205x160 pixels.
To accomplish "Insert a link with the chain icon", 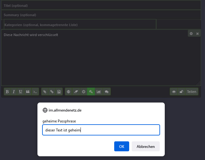I will tap(52, 92).
